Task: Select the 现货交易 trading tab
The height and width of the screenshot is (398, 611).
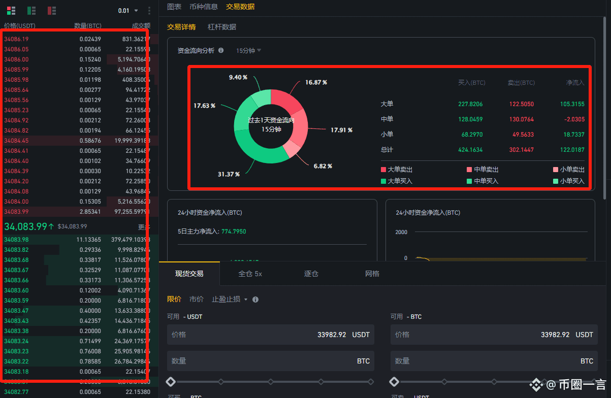Action: pyautogui.click(x=189, y=274)
